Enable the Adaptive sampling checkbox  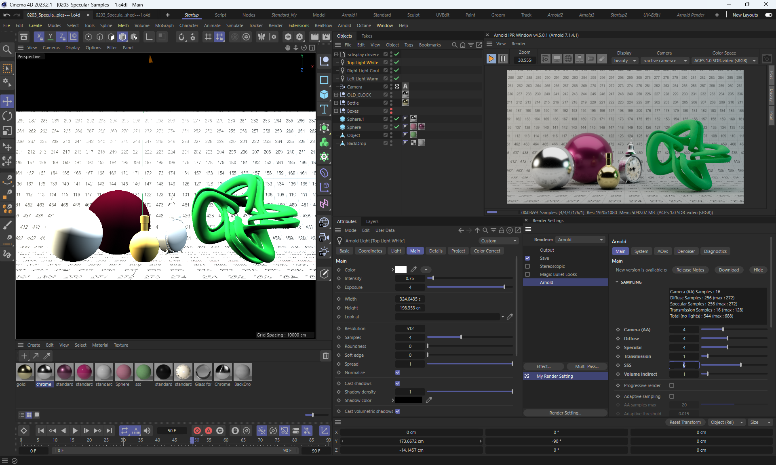672,396
